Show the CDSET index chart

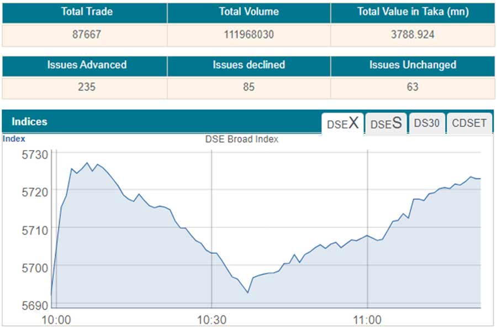(x=469, y=124)
